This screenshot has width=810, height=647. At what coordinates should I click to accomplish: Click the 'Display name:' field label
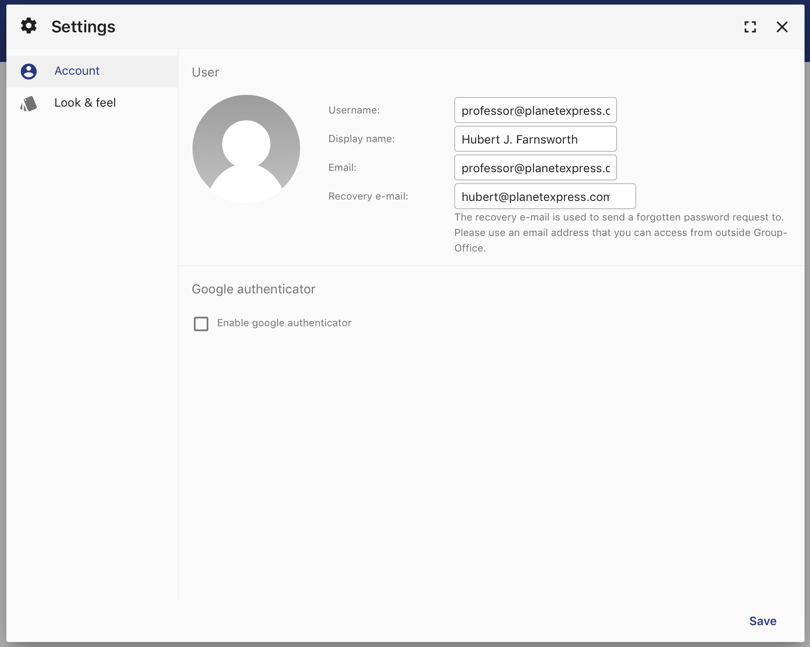pyautogui.click(x=362, y=139)
